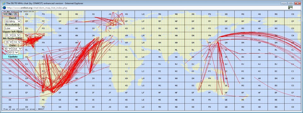This screenshot has width=303, height=113.
Task: Click the Internet Explorer icon in title bar
Action: coord(4,3)
